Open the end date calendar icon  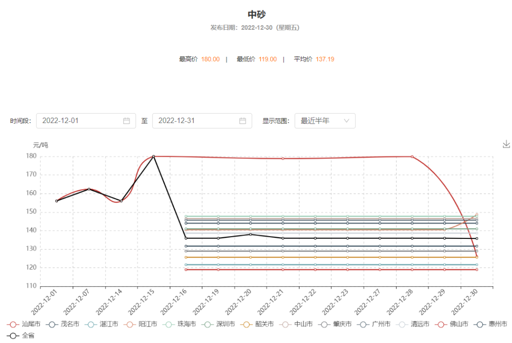[x=243, y=121]
